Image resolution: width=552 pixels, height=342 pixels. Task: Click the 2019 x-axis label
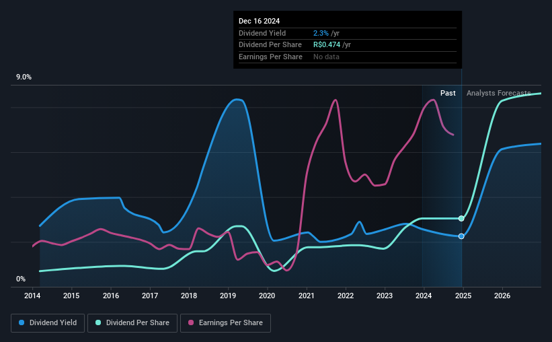point(228,296)
